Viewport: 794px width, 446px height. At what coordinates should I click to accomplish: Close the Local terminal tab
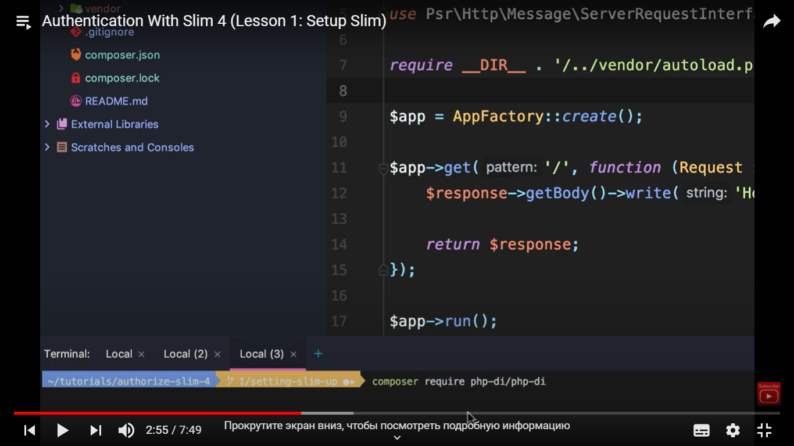[x=141, y=354]
